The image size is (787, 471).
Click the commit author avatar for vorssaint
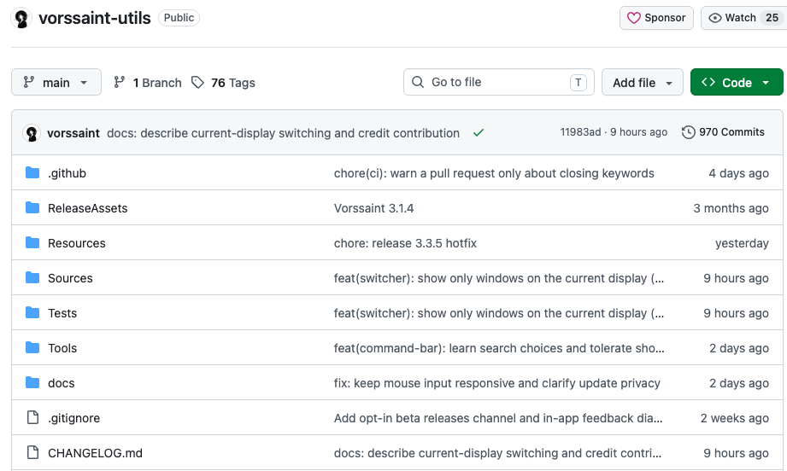coord(32,133)
